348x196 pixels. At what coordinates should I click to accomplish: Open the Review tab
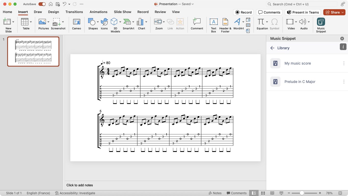click(x=160, y=12)
